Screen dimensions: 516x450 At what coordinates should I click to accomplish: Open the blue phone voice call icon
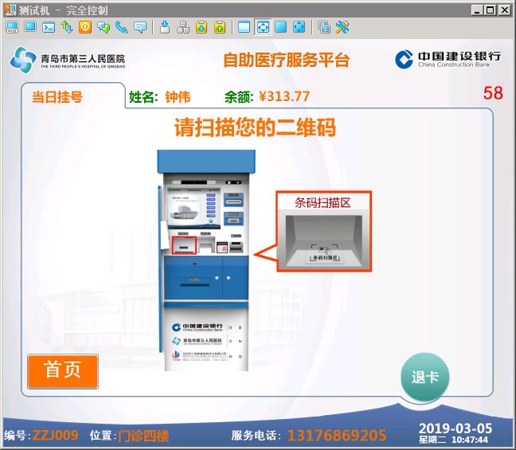click(x=122, y=27)
